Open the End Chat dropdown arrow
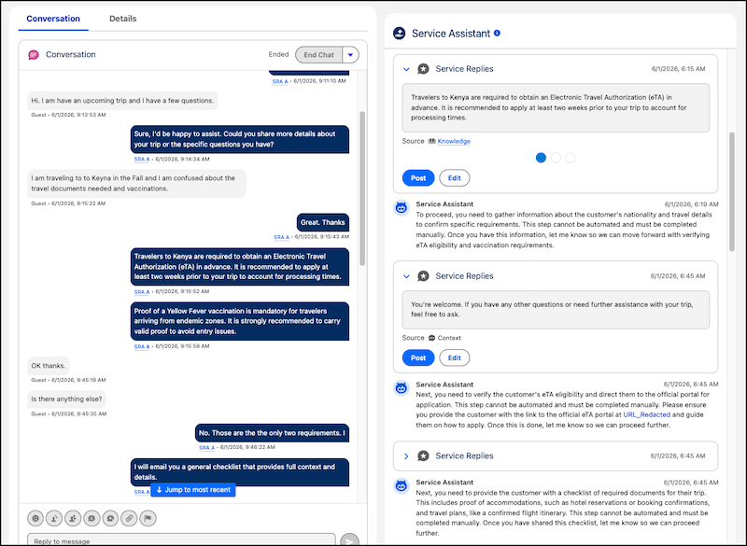747x546 pixels. [351, 55]
